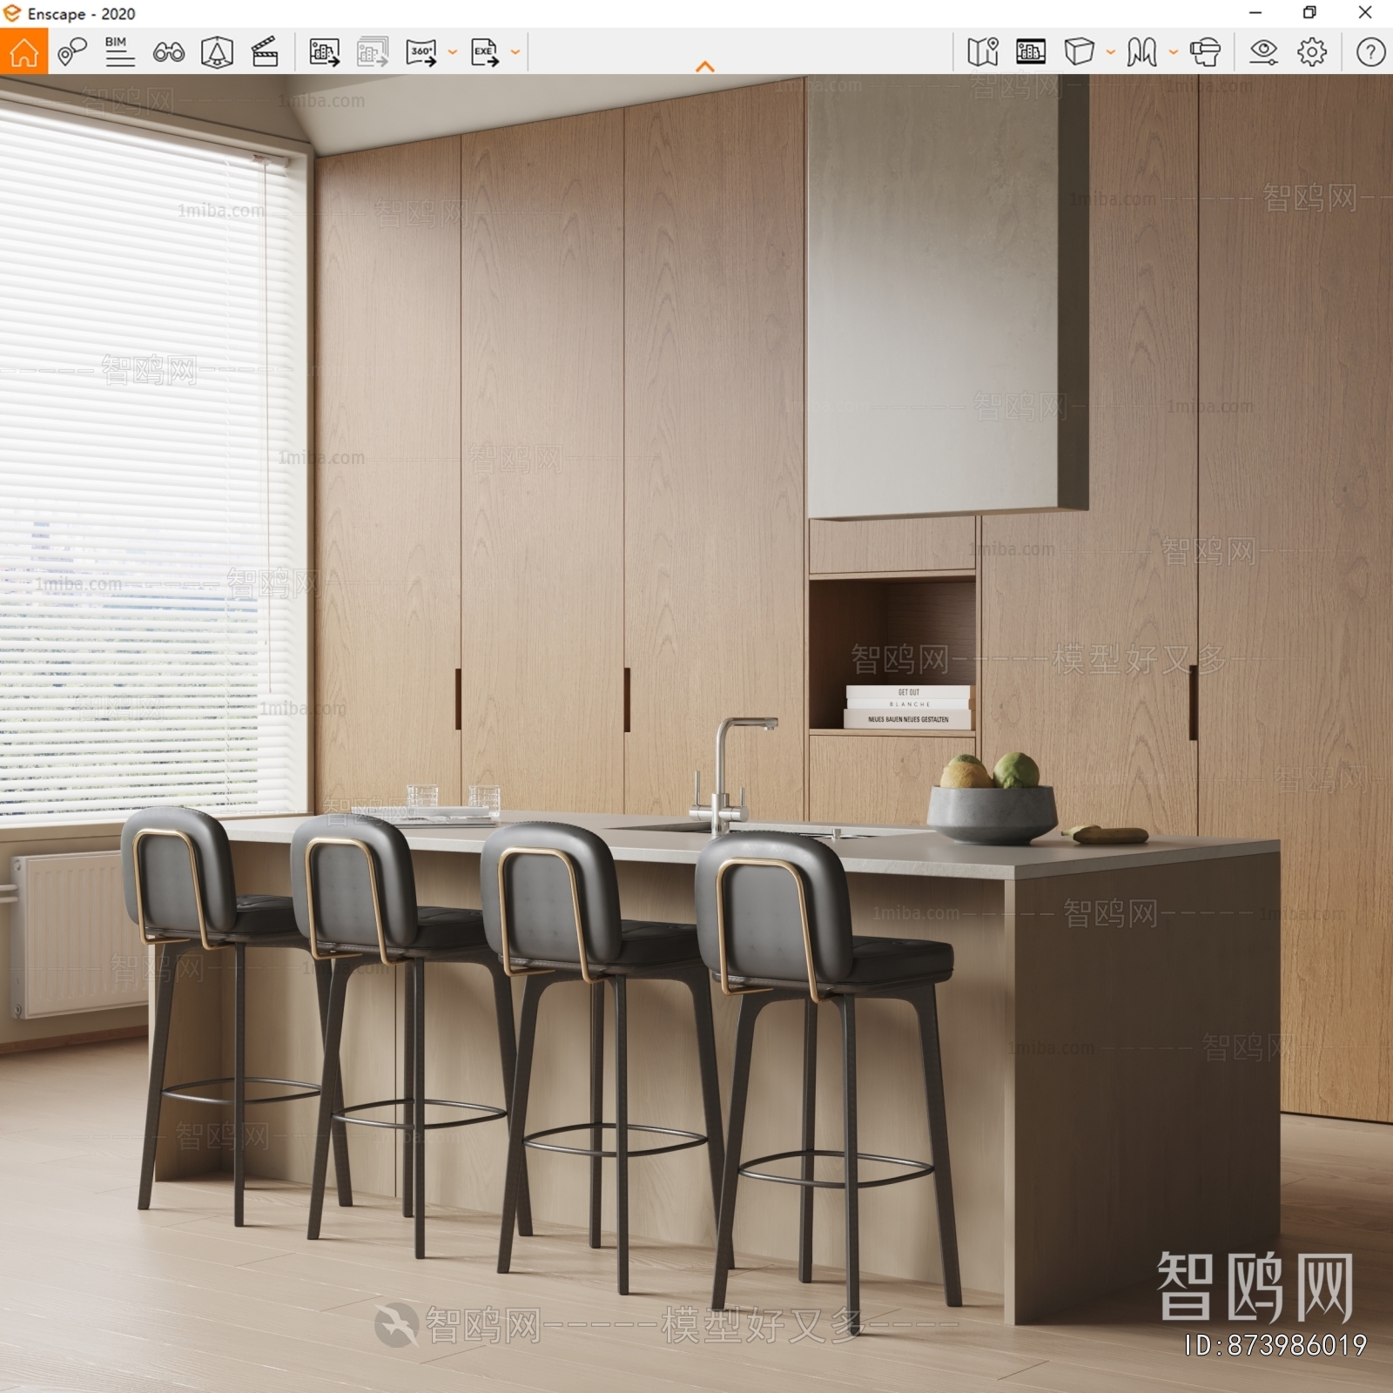This screenshot has width=1393, height=1393.
Task: Enable virtual reality headset mode
Action: (1206, 52)
